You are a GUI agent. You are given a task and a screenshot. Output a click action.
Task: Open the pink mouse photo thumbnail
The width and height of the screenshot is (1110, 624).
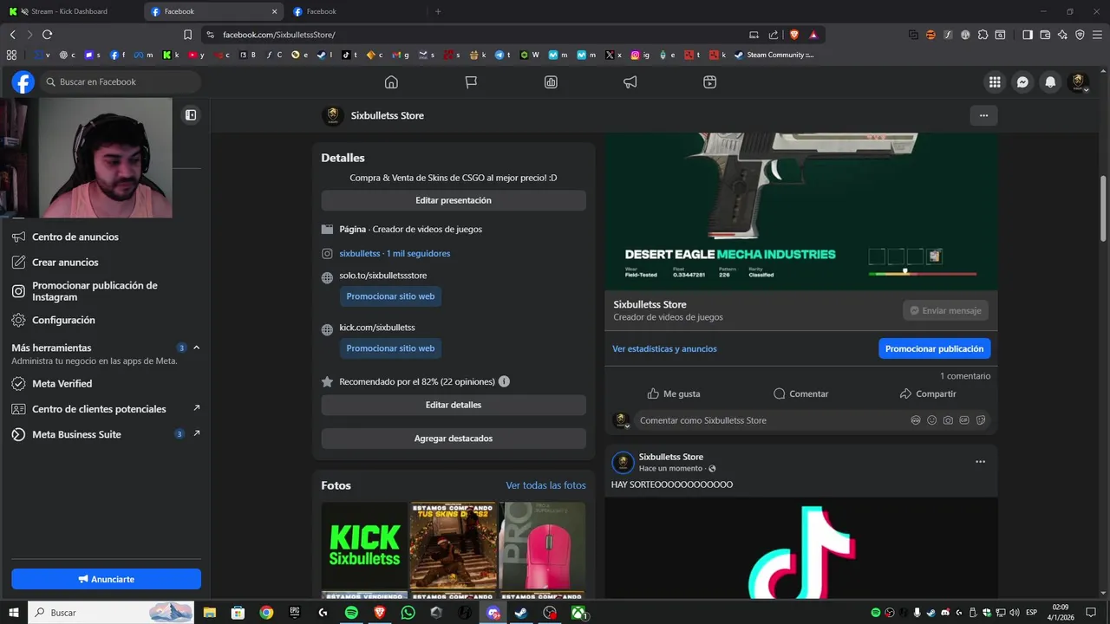point(543,546)
